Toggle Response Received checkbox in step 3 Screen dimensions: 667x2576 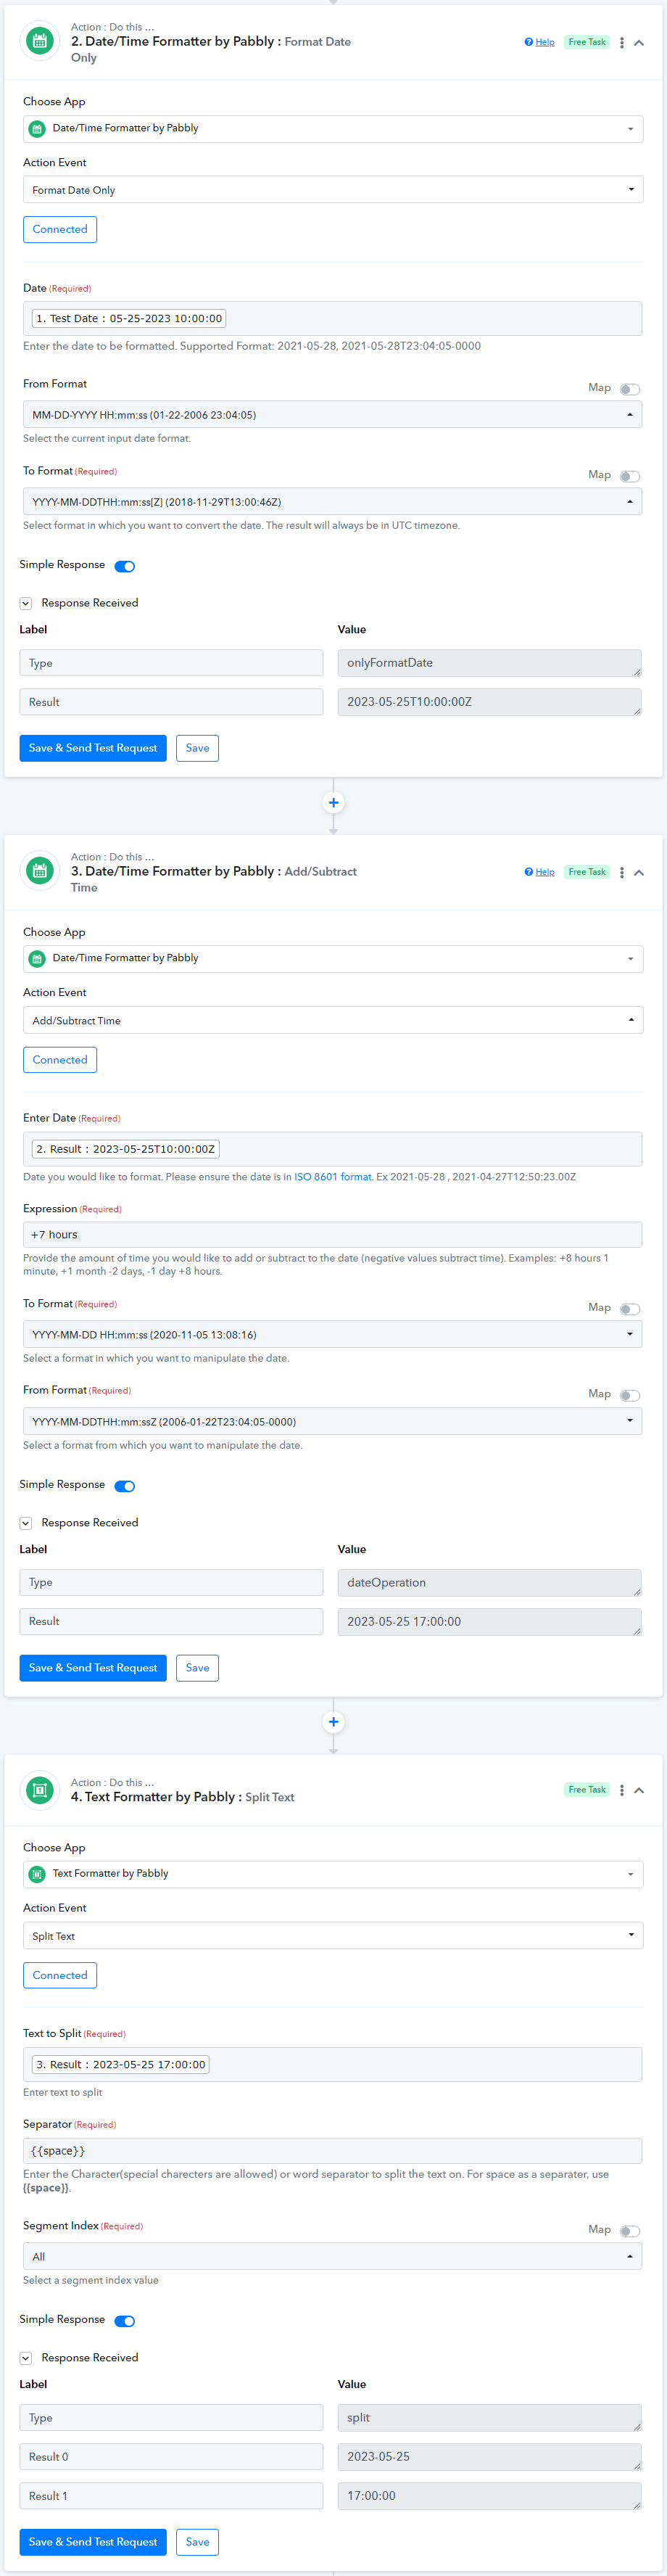26,1524
